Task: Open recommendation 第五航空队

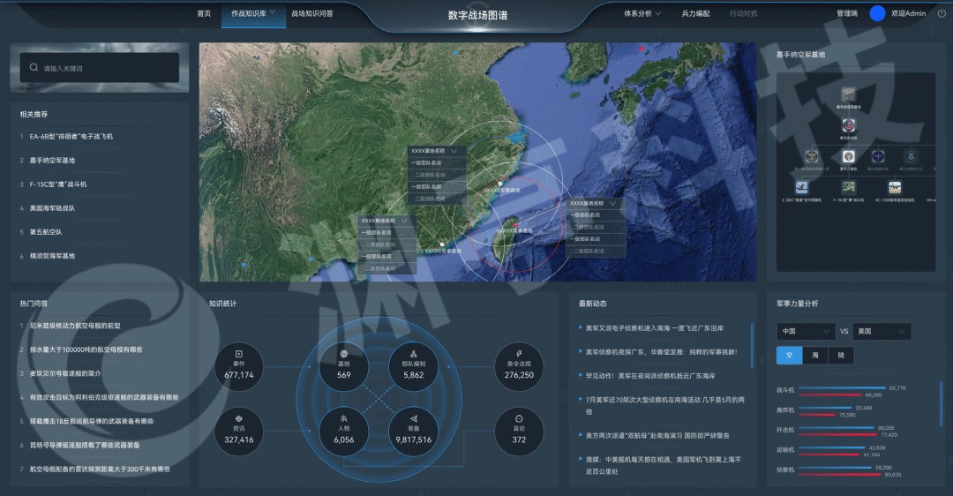Action: (x=46, y=231)
